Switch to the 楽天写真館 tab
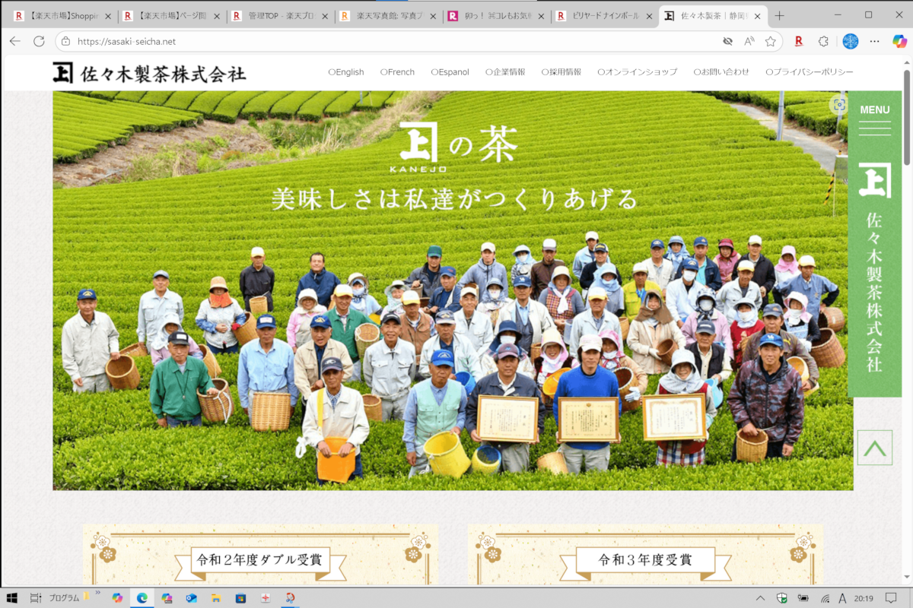This screenshot has height=608, width=913. (388, 16)
